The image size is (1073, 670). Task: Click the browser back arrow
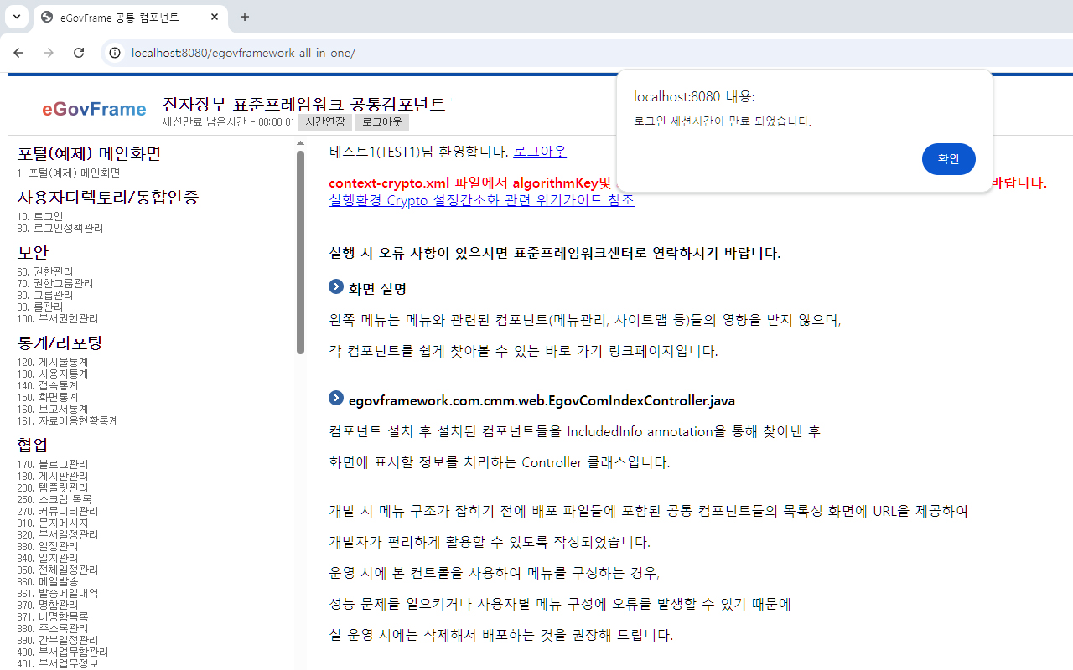coord(18,53)
